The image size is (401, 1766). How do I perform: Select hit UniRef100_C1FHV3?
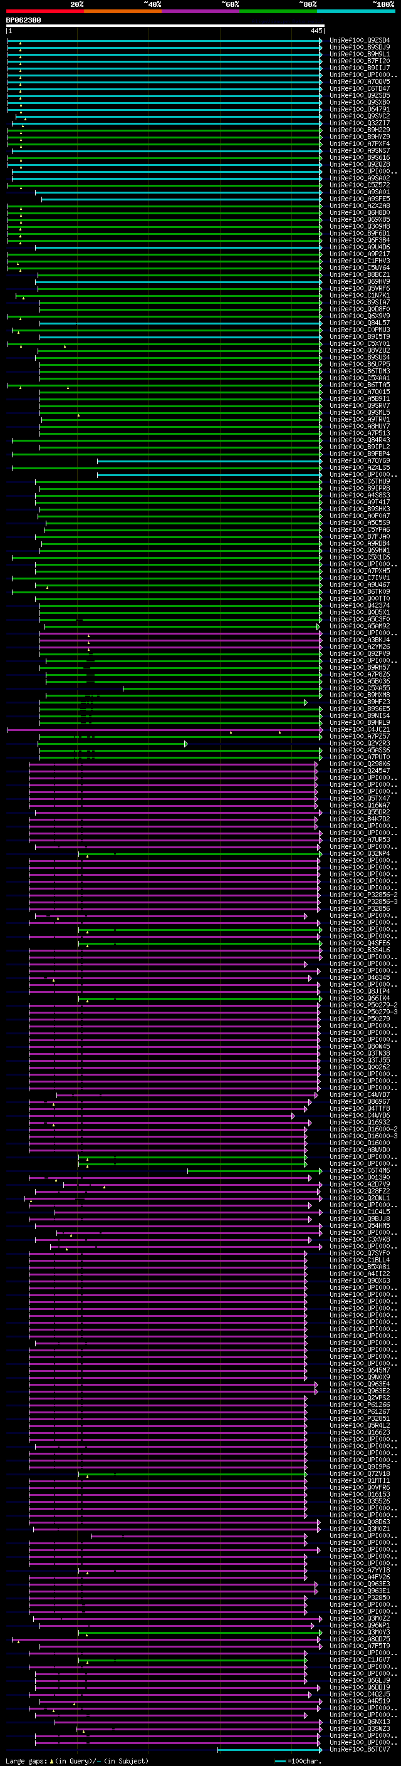(360, 261)
